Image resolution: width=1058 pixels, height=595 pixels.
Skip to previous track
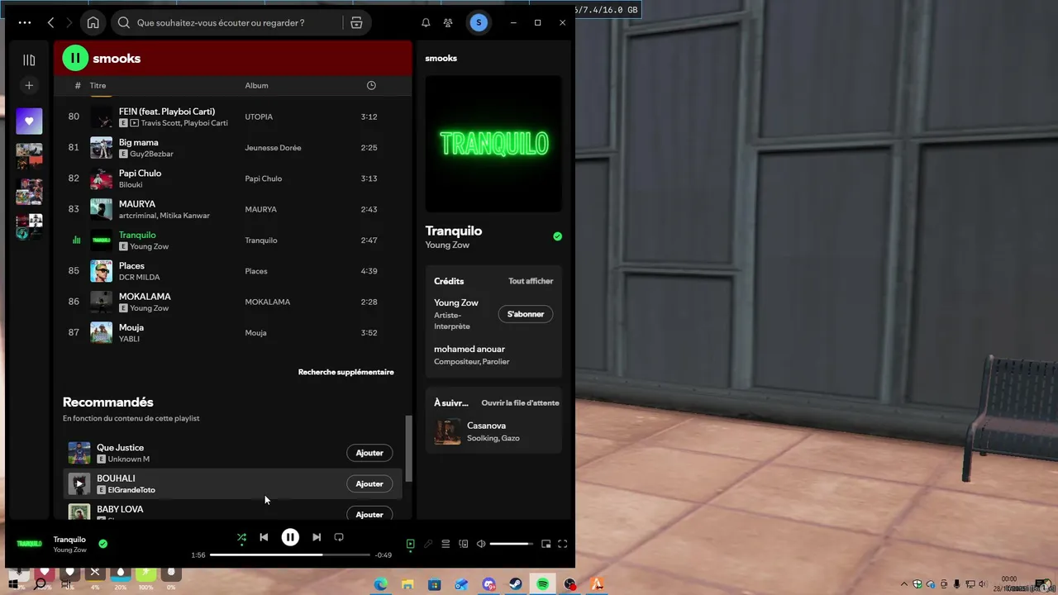pos(264,537)
